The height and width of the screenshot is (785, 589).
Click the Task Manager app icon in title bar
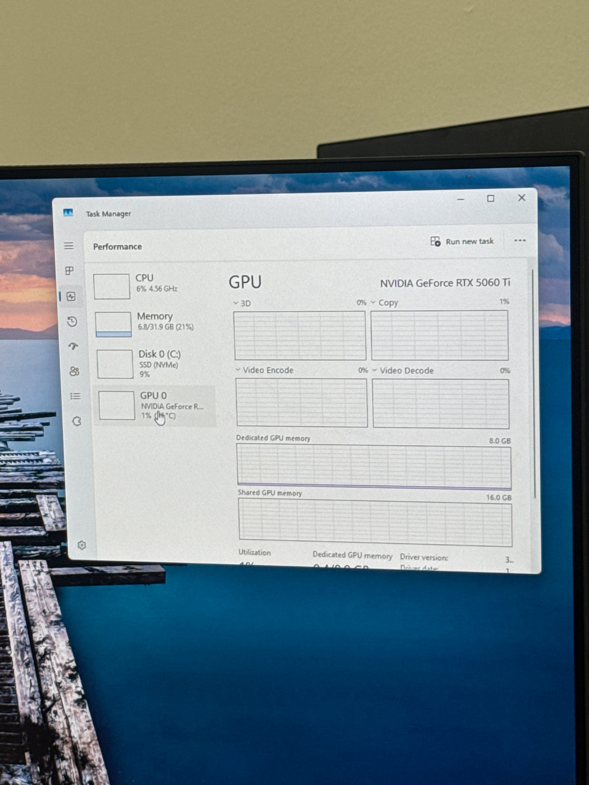point(68,213)
